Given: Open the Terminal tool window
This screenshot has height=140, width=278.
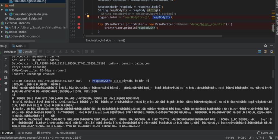Looking at the screenshot, I should coord(44,133).
